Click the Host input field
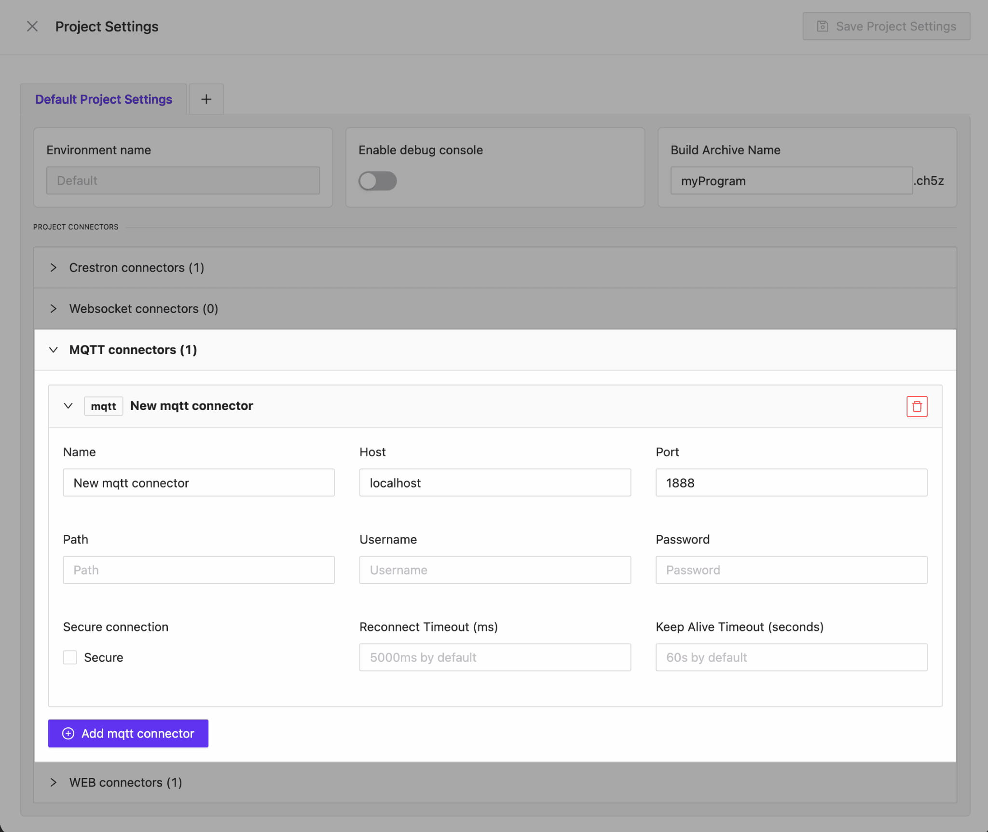The image size is (988, 832). click(494, 483)
